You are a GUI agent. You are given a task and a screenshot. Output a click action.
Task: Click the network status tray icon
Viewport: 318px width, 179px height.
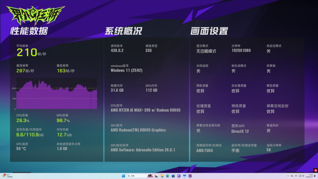pos(300,176)
